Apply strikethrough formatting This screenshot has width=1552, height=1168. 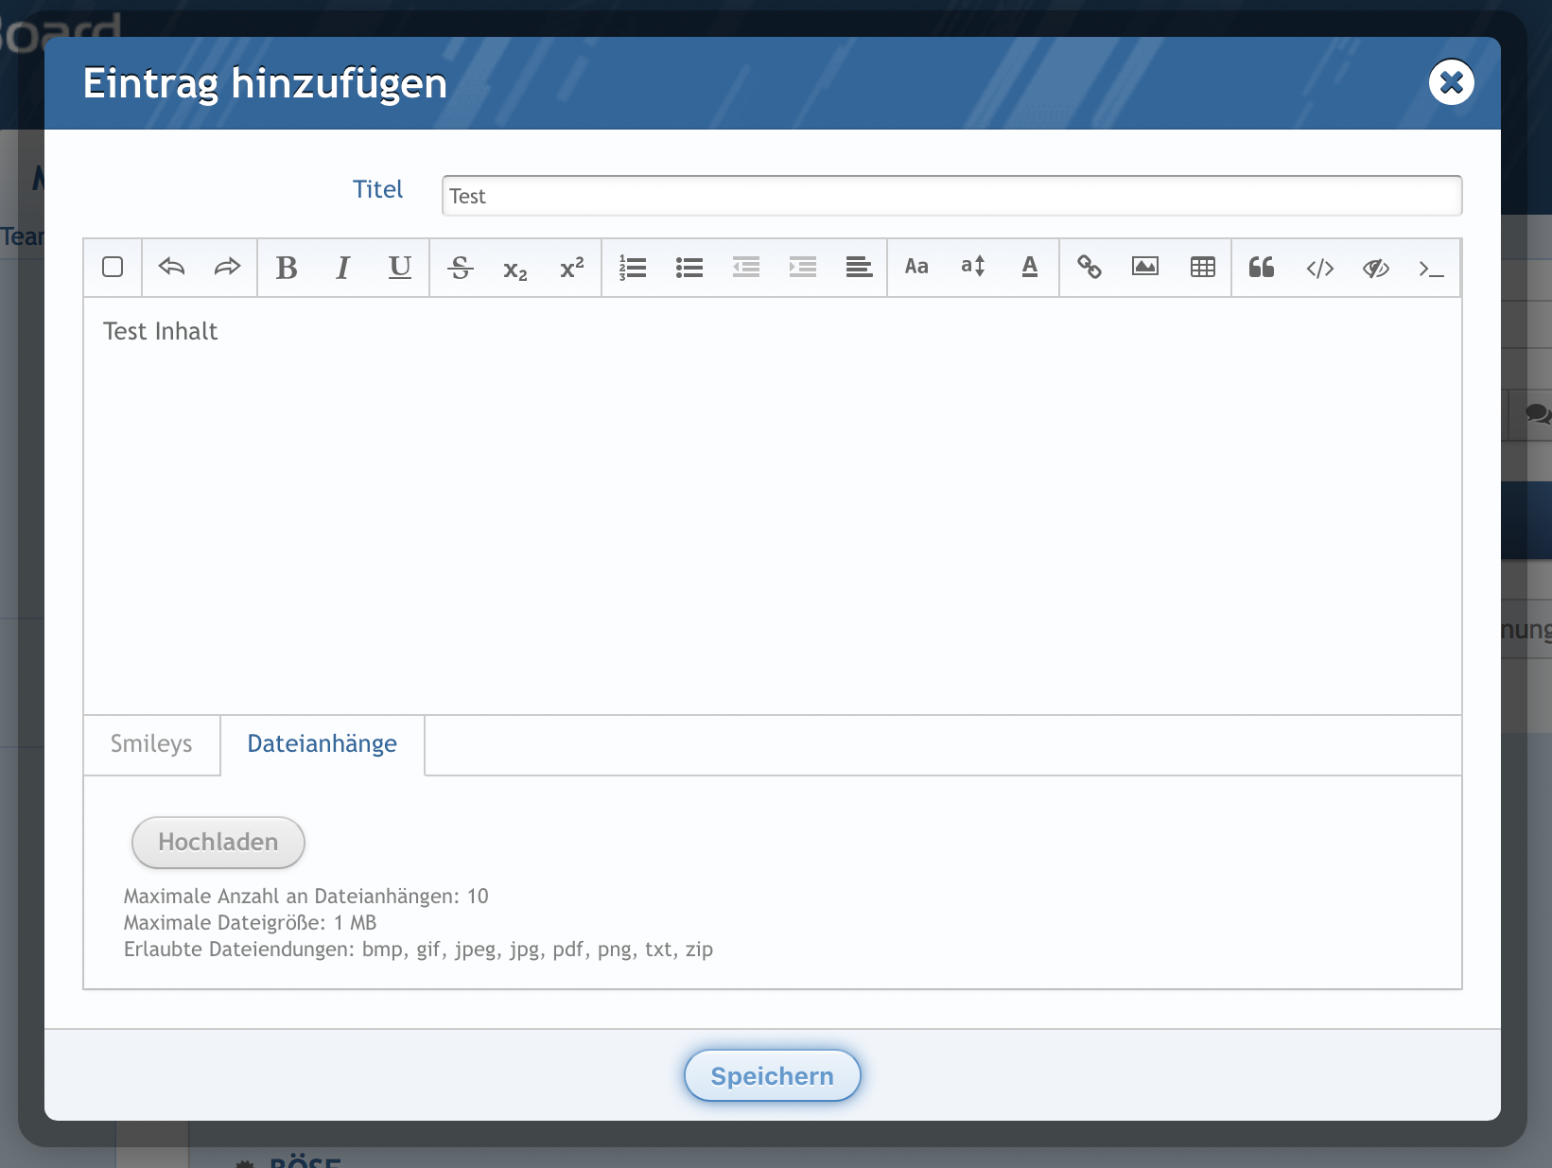pyautogui.click(x=460, y=269)
